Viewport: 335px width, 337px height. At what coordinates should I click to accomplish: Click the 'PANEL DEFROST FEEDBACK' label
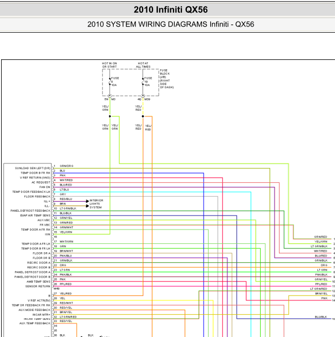pos(31,211)
